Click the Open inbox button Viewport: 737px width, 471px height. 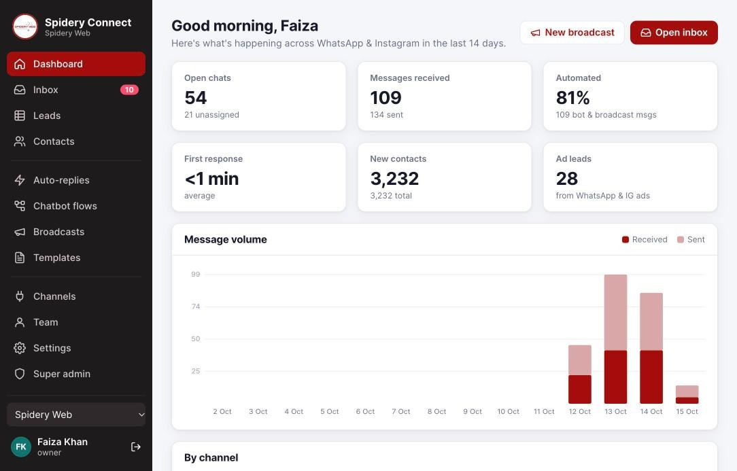point(674,33)
